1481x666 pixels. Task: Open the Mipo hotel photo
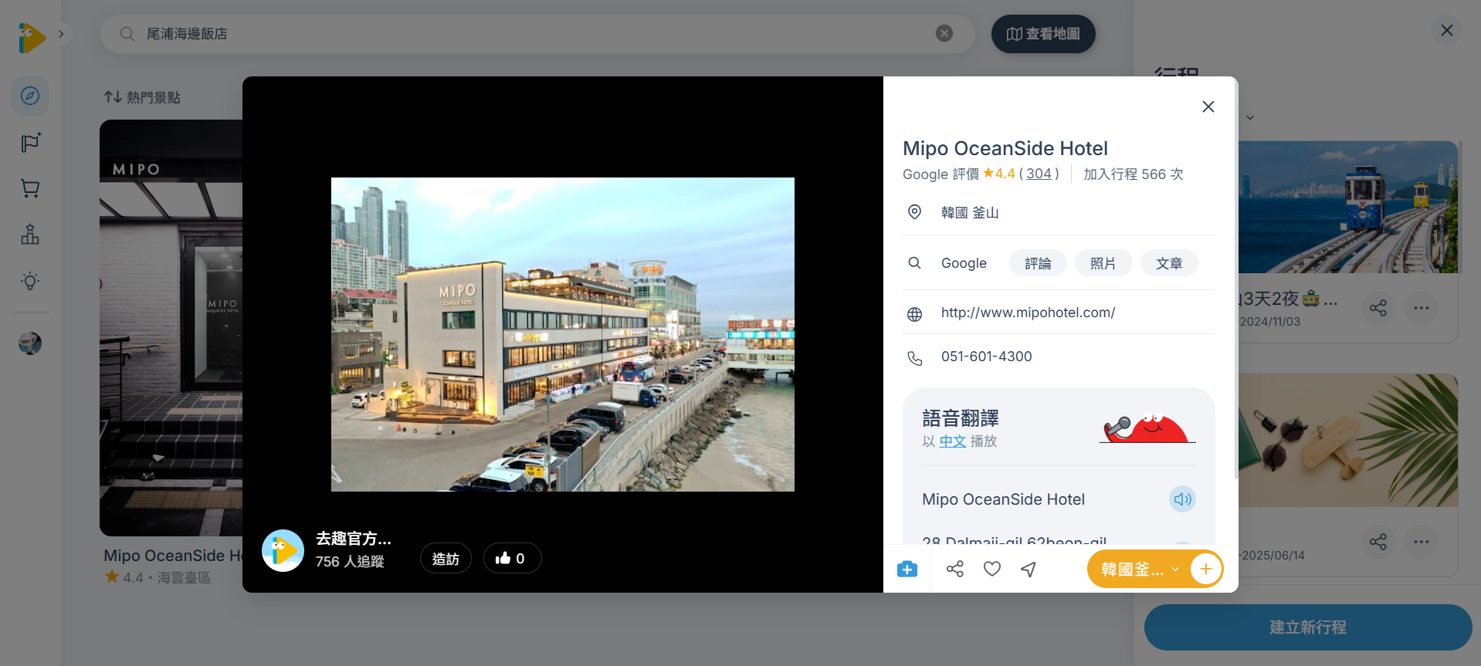tap(563, 334)
